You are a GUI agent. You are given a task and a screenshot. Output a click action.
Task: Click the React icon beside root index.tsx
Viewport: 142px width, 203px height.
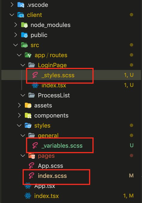click(x=28, y=196)
